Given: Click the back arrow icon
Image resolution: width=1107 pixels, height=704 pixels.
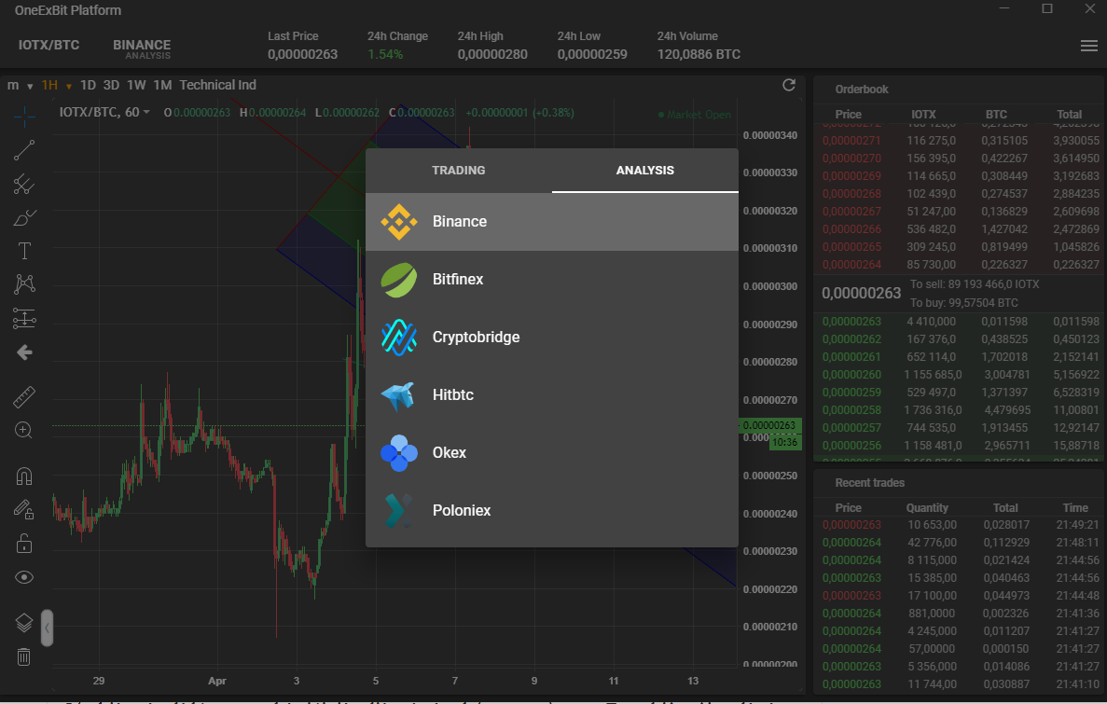Looking at the screenshot, I should [x=24, y=352].
